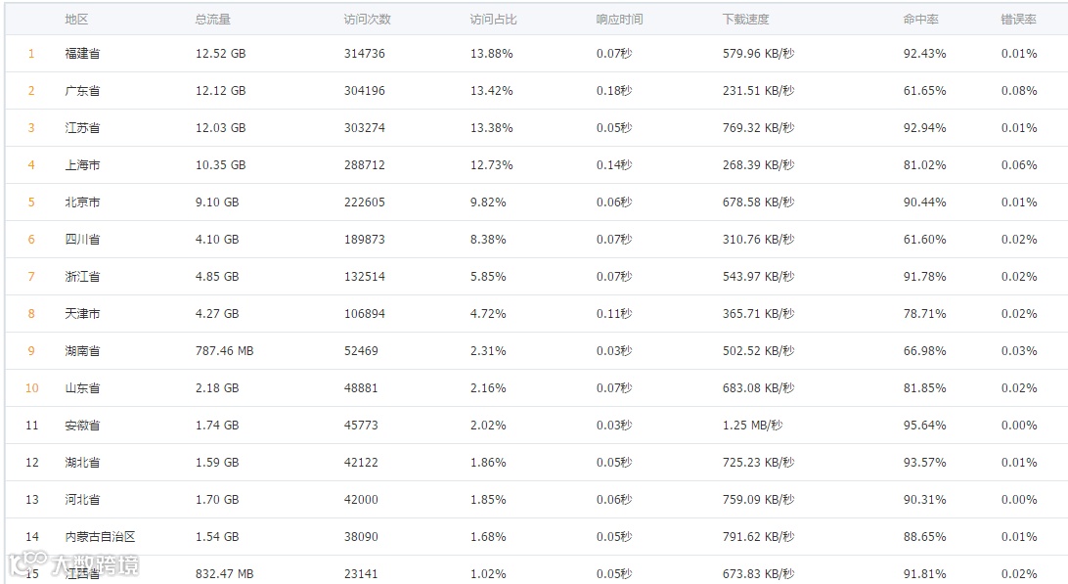Select the 787.46 MB traffic value for 湖南省
This screenshot has height=584, width=1068.
[224, 351]
